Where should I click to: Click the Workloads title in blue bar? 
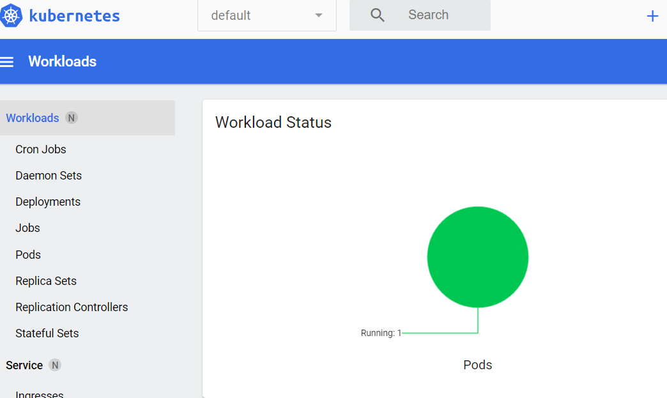click(x=63, y=62)
